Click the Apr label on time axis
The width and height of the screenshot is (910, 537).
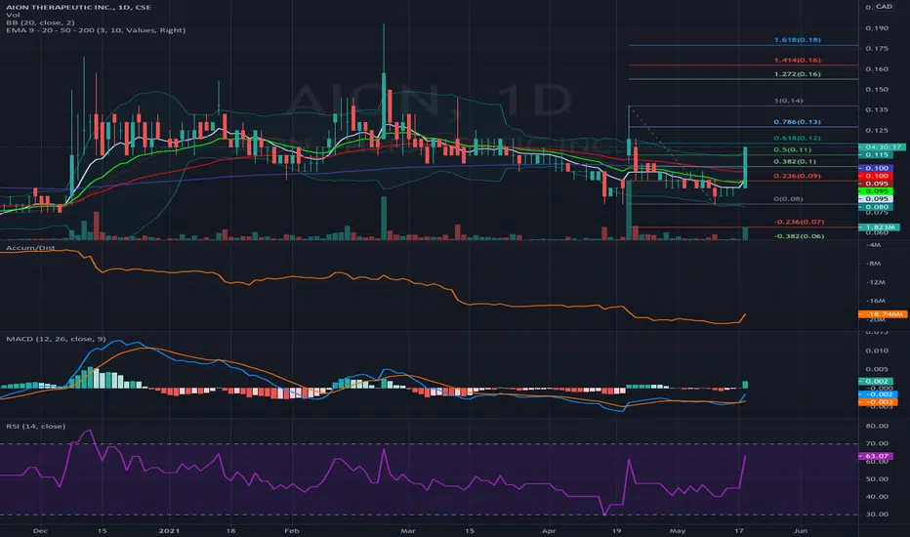pyautogui.click(x=549, y=530)
